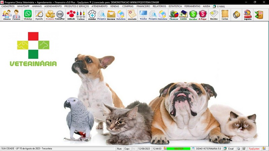This screenshot has width=269, height=151.
Task: Launch the WhatsApp toolbar icon
Action: [28, 15]
